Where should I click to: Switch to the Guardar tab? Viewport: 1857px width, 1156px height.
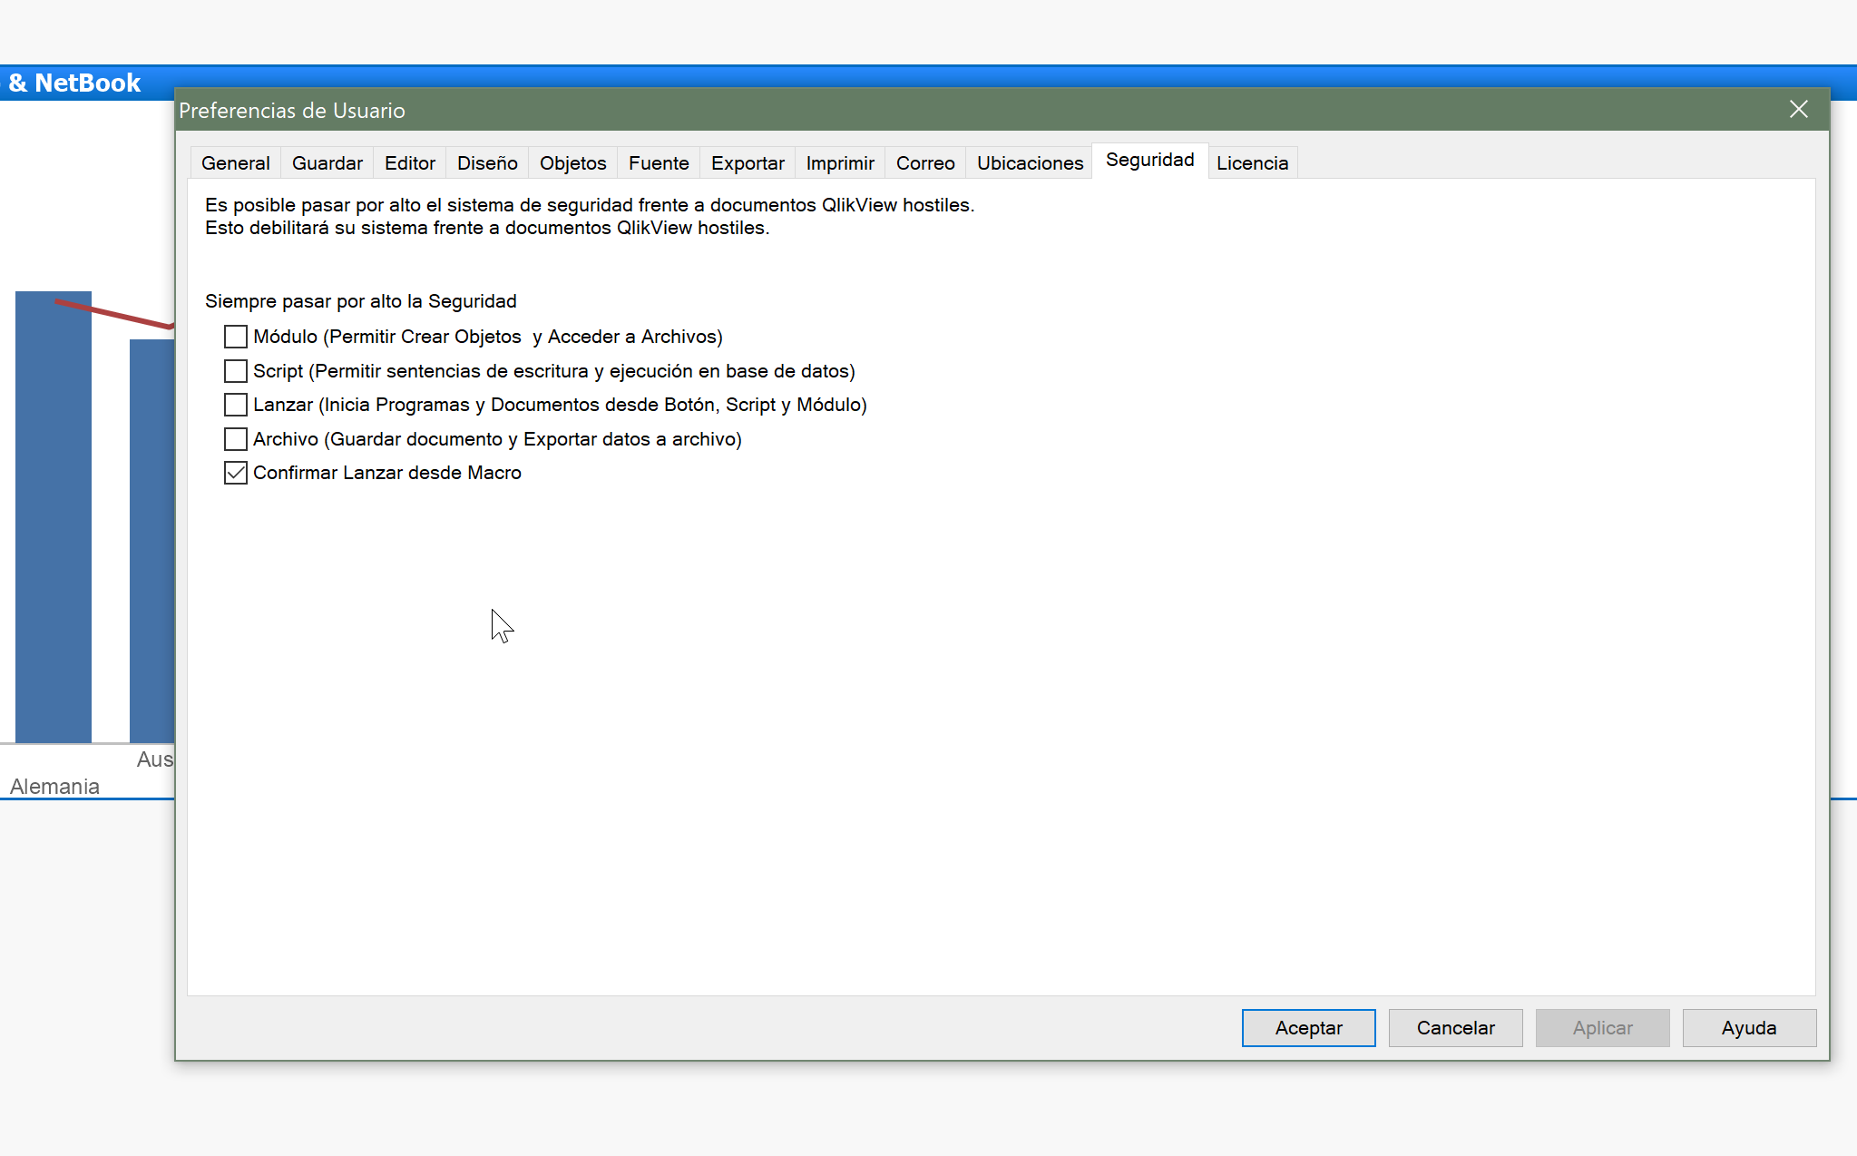(327, 163)
